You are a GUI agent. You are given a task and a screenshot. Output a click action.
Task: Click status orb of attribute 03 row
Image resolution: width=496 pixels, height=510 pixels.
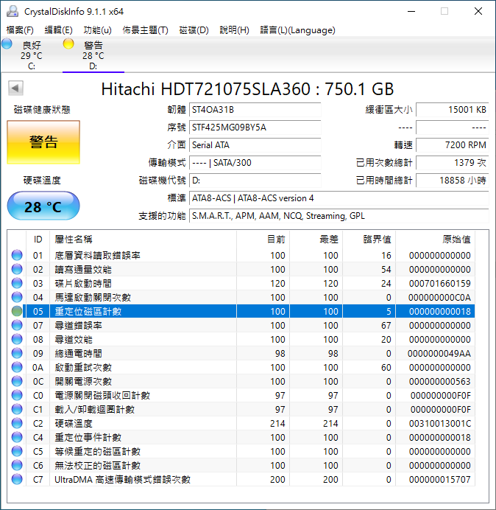pyautogui.click(x=17, y=283)
